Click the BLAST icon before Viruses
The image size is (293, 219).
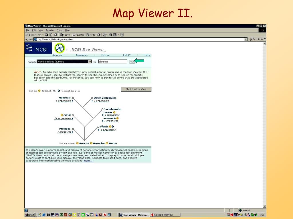pyautogui.click(x=107, y=143)
